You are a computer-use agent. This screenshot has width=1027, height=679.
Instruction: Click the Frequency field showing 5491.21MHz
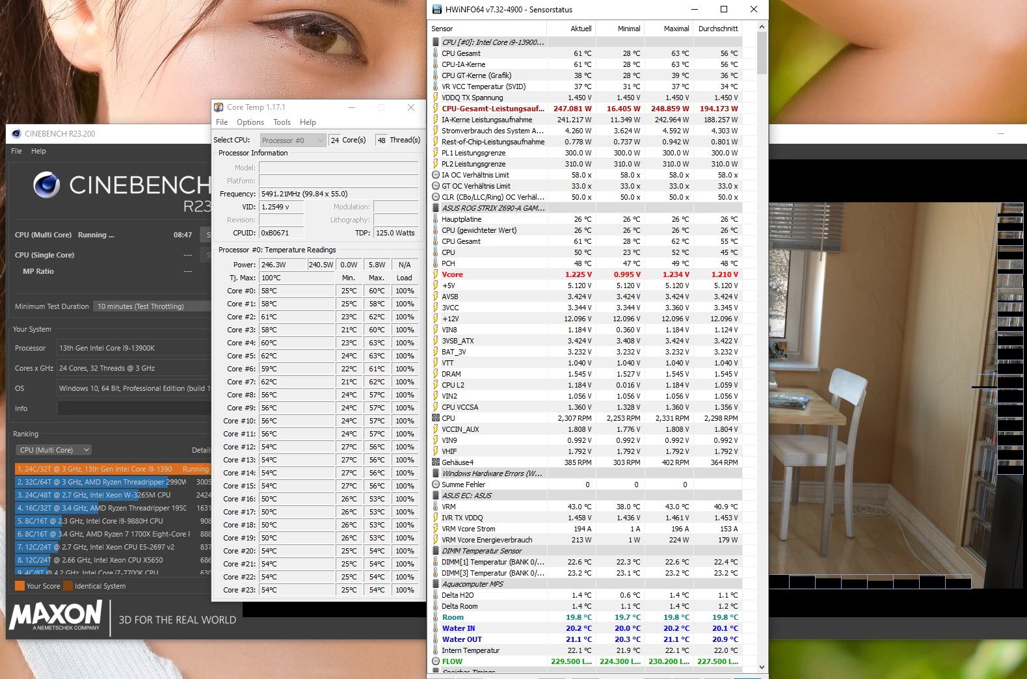point(338,194)
